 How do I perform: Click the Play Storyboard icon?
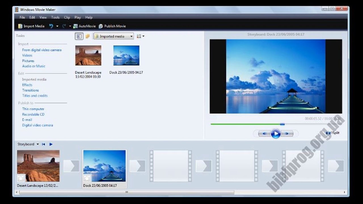point(51,144)
